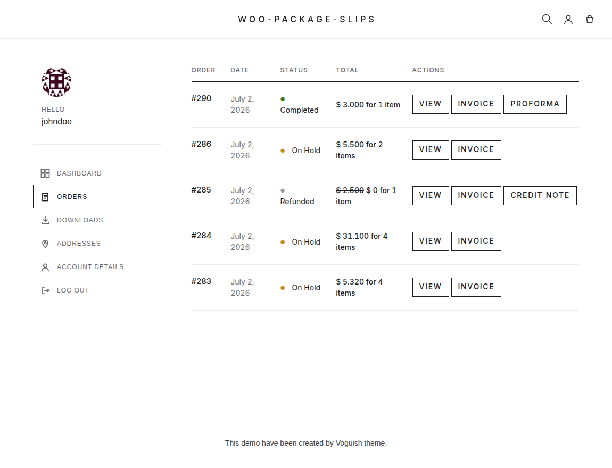
Task: Click the total $ 3.000 for 1 item
Action: click(x=368, y=105)
